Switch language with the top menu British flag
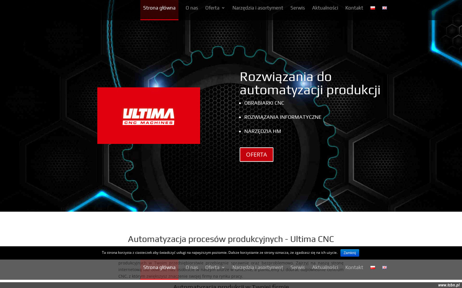The height and width of the screenshot is (288, 462). coord(385,8)
